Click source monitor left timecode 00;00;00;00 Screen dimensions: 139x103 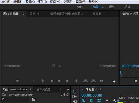tap(12, 66)
